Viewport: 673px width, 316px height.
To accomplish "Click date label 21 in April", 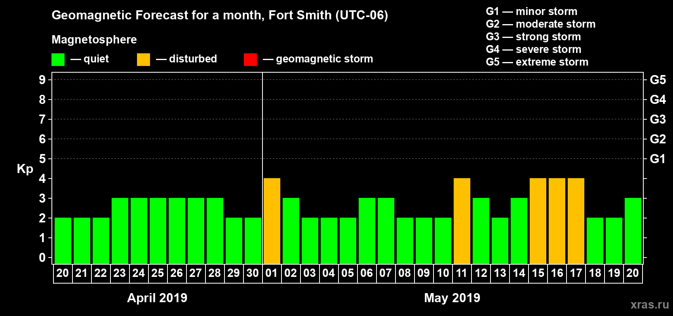I will click(x=82, y=273).
